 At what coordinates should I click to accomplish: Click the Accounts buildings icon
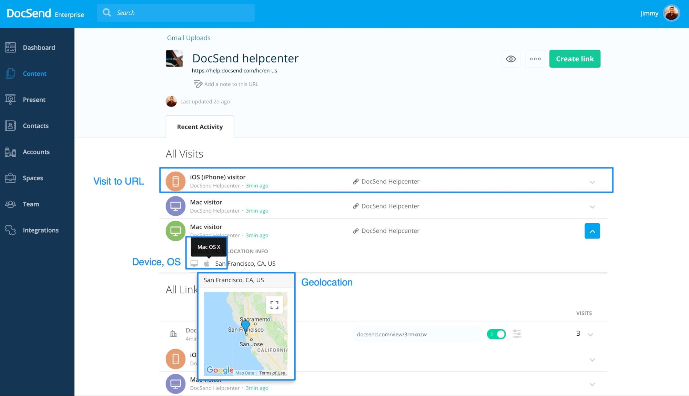click(10, 152)
